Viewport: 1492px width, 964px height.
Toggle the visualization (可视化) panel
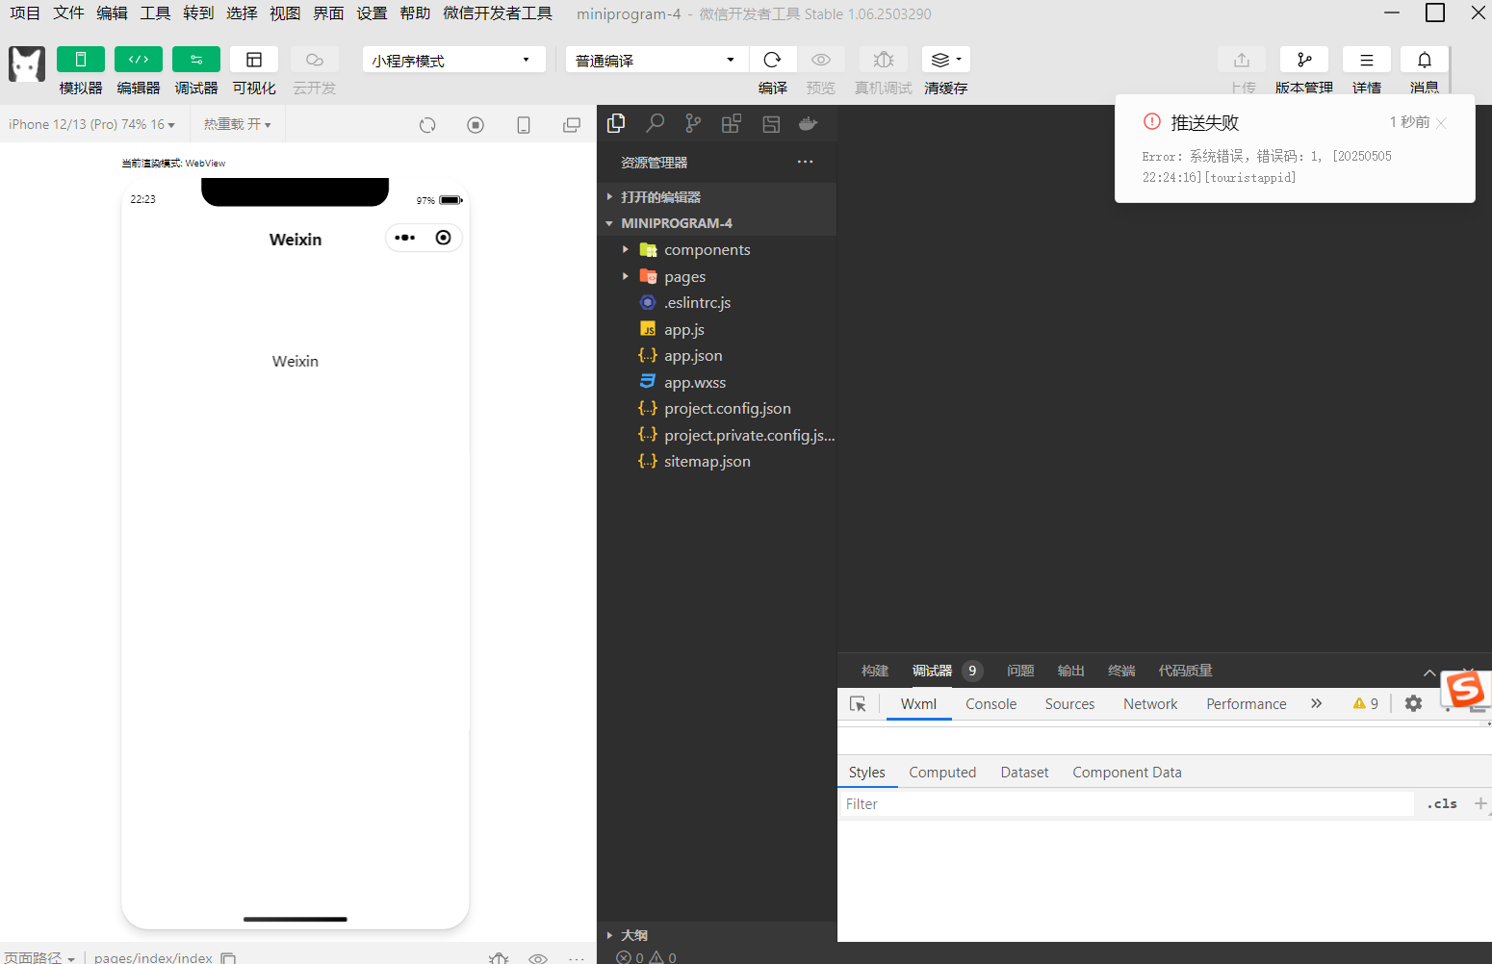click(x=254, y=60)
